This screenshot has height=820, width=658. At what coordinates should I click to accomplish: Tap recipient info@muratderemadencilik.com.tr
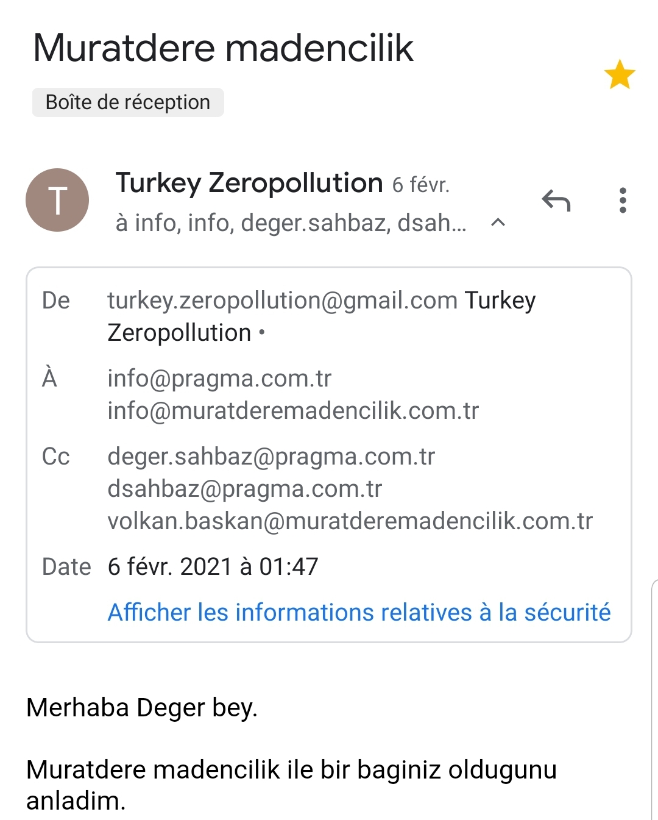tap(293, 411)
